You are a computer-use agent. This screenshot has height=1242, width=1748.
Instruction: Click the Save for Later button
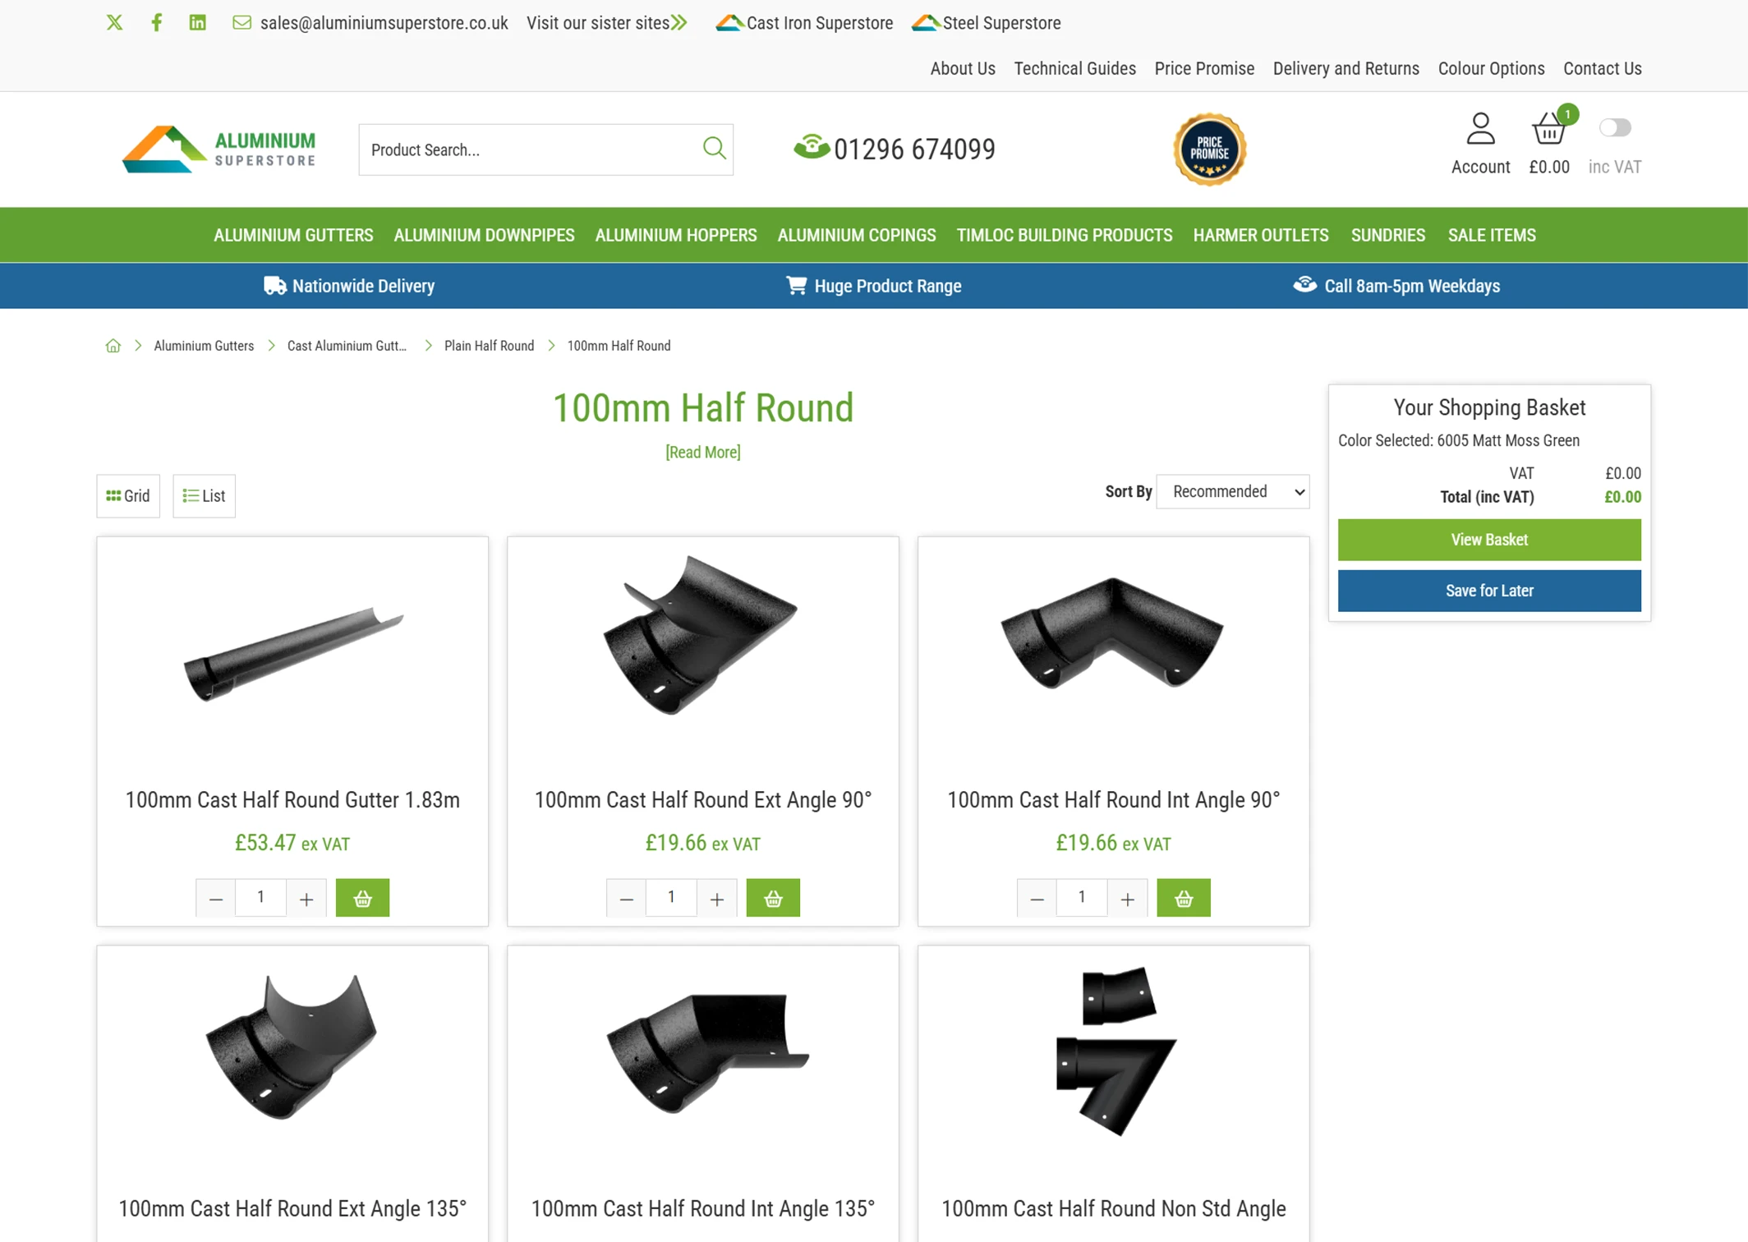tap(1488, 591)
